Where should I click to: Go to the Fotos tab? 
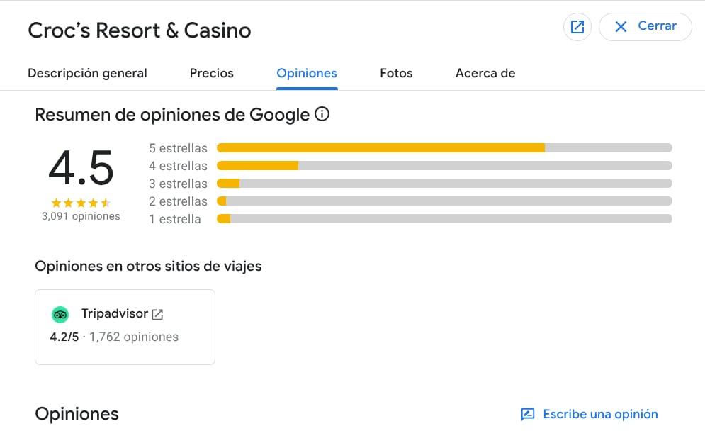click(x=396, y=73)
